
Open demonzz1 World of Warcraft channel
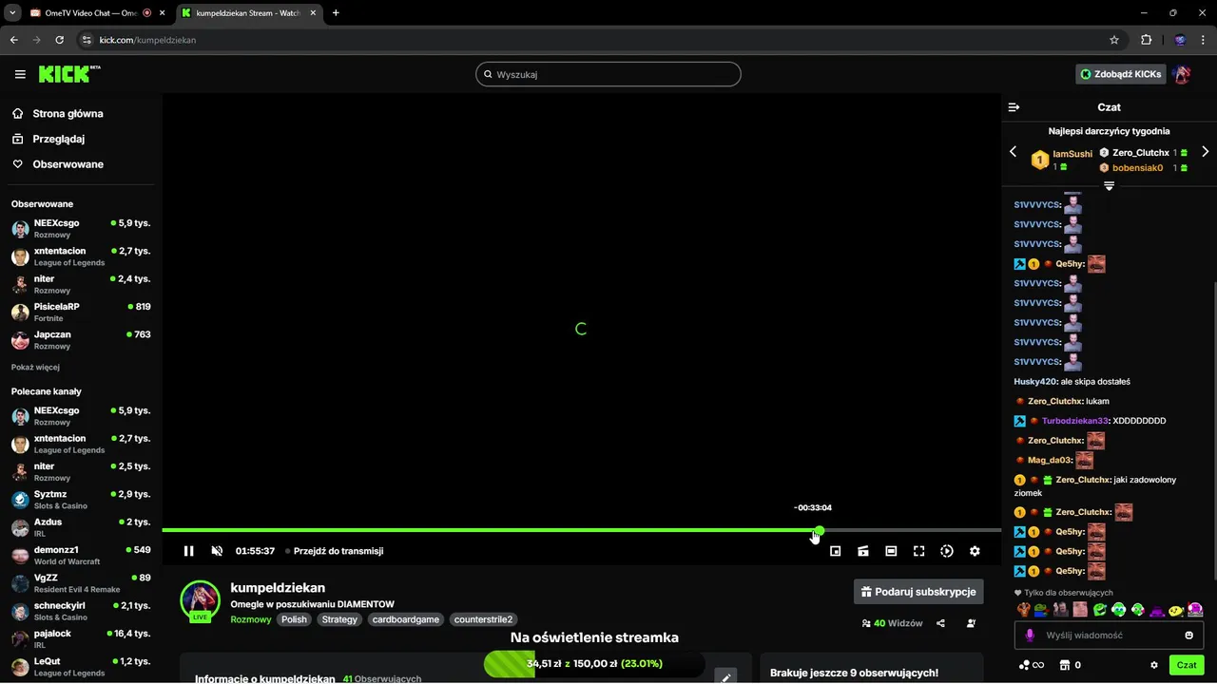pos(81,555)
